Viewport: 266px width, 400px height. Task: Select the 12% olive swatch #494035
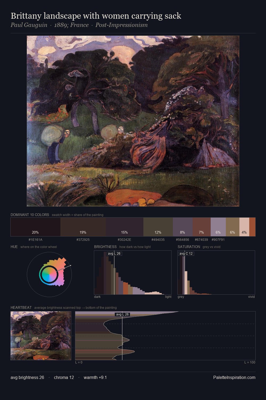point(158,227)
